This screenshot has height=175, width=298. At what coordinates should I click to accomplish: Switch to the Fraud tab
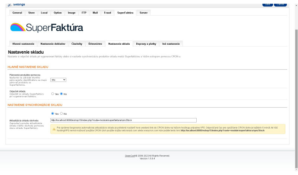tap(107, 13)
